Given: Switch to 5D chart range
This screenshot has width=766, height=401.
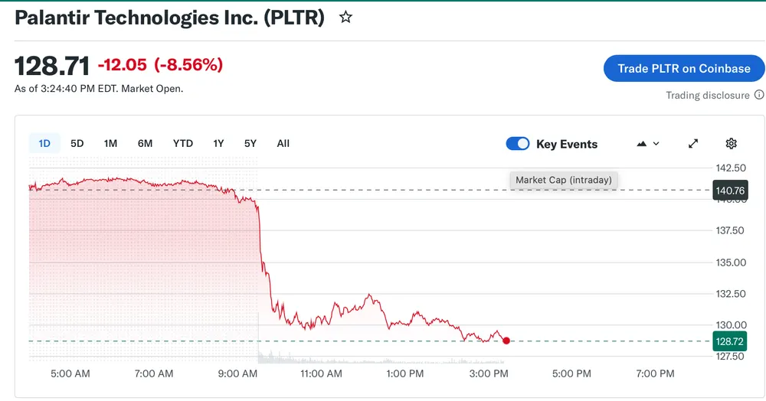Looking at the screenshot, I should [x=77, y=143].
